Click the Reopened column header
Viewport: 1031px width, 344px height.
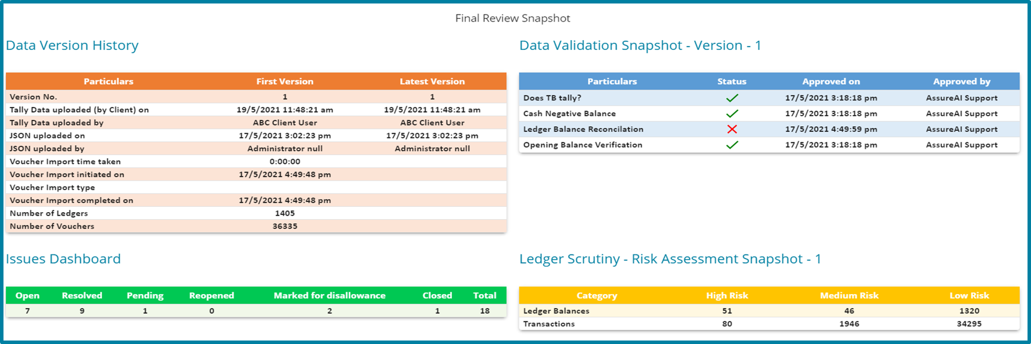click(x=212, y=296)
